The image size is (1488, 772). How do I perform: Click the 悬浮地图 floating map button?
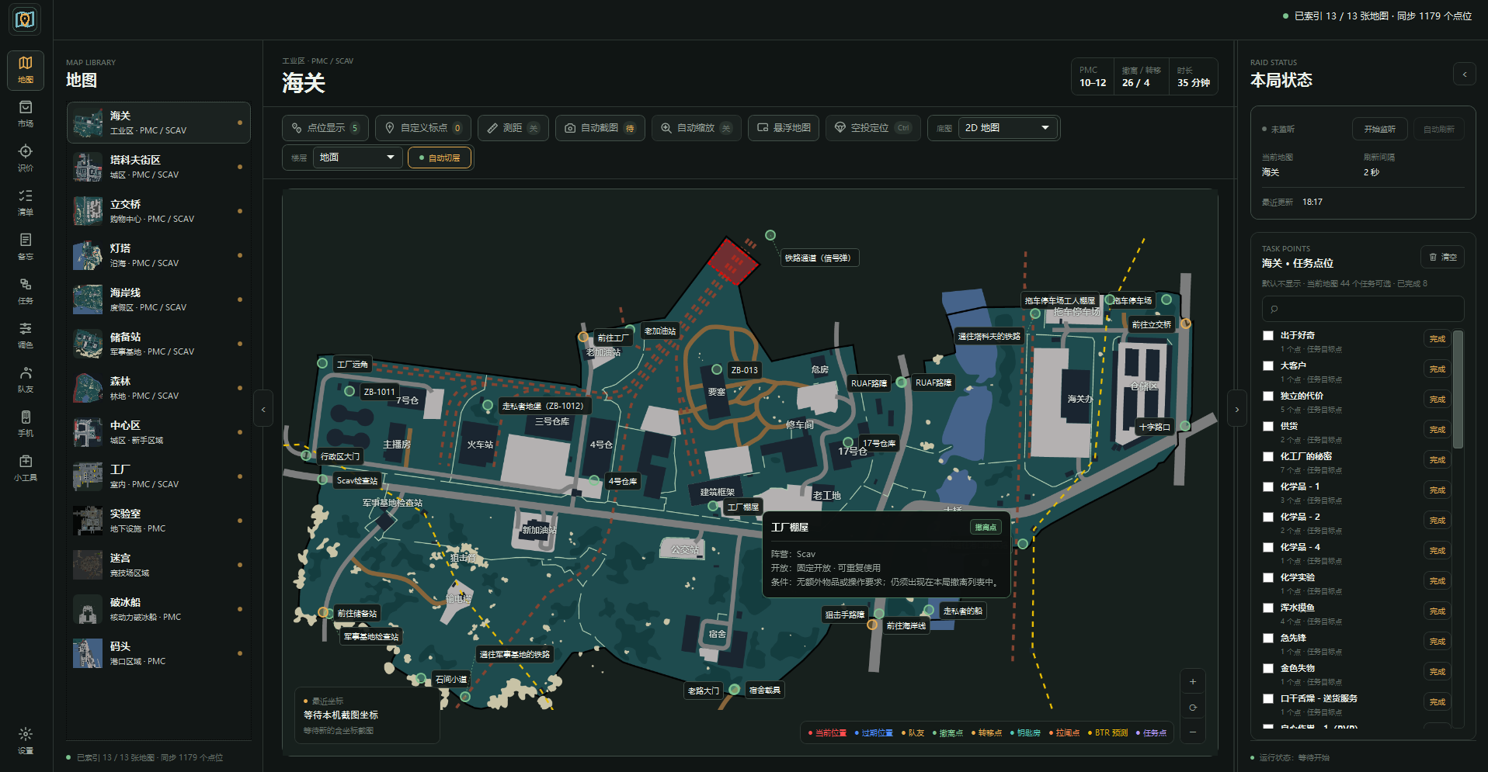click(x=784, y=128)
